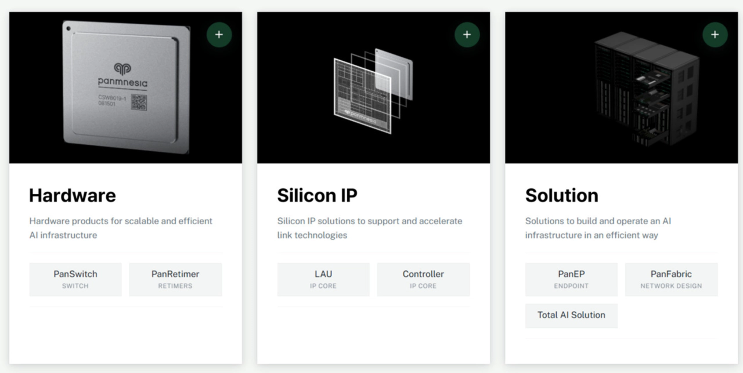This screenshot has height=373, width=743.
Task: Click the Hardware heading
Action: tap(72, 195)
